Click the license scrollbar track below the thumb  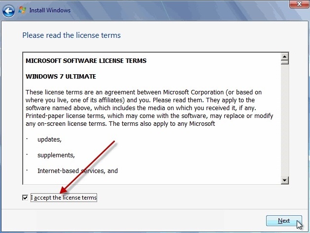(x=285, y=120)
